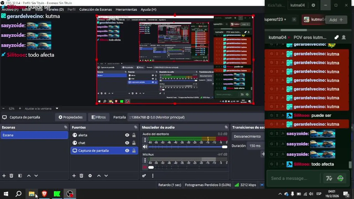Toggle lock on Captura de pantalla source
Viewport: 354px width, 199px height.
click(134, 151)
